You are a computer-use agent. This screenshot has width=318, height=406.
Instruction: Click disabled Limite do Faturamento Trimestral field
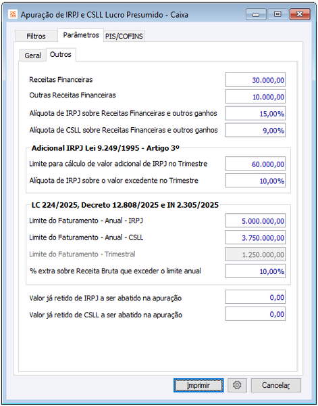[255, 254]
